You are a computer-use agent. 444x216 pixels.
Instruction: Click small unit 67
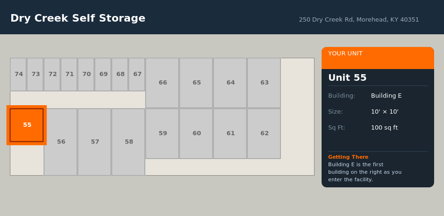tap(137, 74)
